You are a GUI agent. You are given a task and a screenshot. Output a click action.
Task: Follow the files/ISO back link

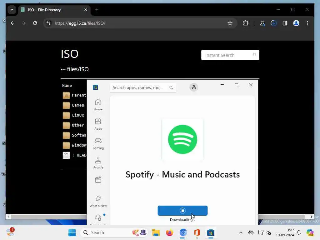(75, 69)
